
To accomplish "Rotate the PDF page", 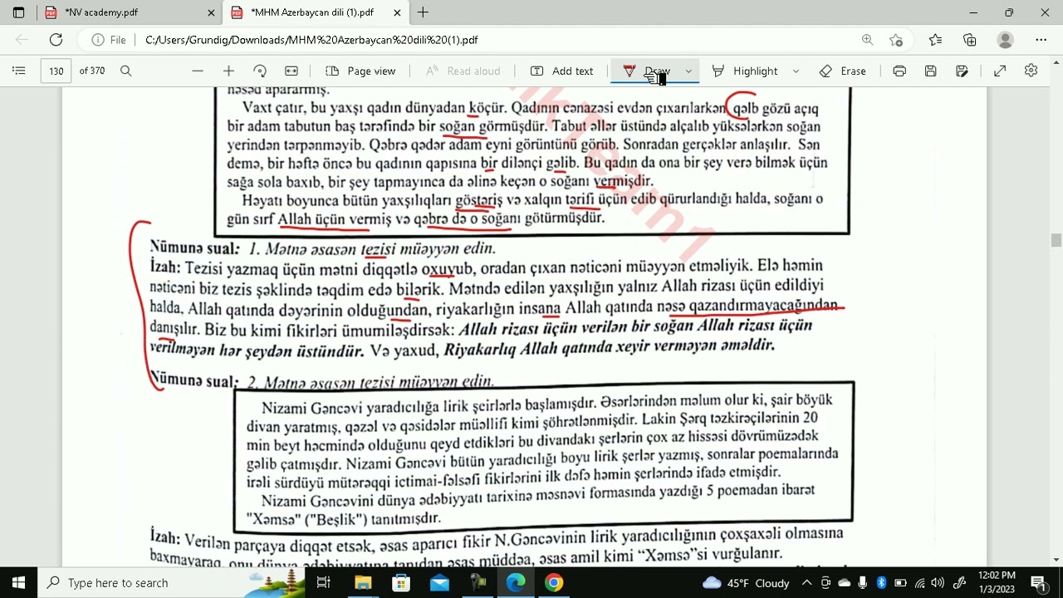I will (260, 71).
